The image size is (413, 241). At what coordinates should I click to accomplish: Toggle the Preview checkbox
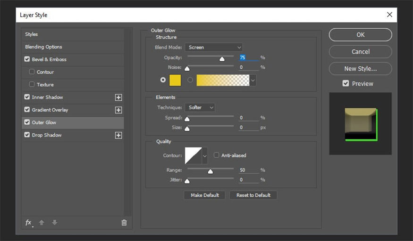(346, 83)
